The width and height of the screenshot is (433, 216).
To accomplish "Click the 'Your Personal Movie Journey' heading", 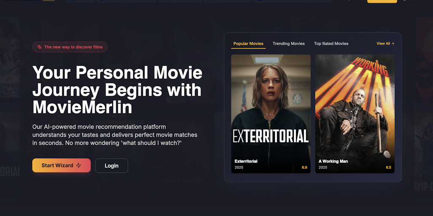I will (x=118, y=90).
